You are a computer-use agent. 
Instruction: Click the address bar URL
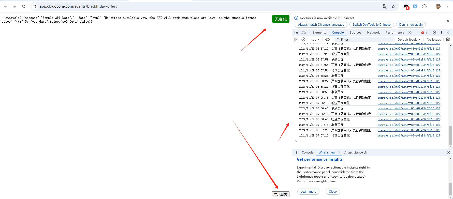(x=78, y=6)
